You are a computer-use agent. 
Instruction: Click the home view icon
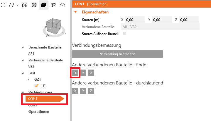[63, 5]
